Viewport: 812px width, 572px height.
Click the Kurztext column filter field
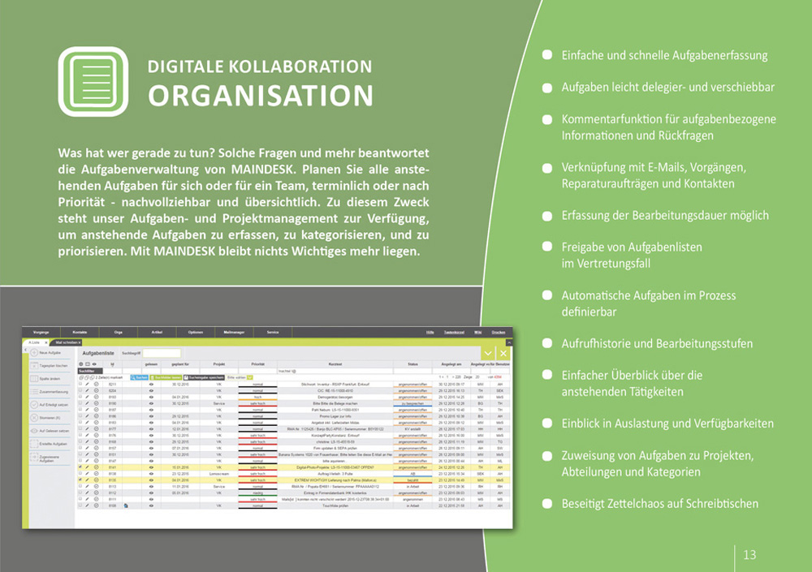click(335, 371)
